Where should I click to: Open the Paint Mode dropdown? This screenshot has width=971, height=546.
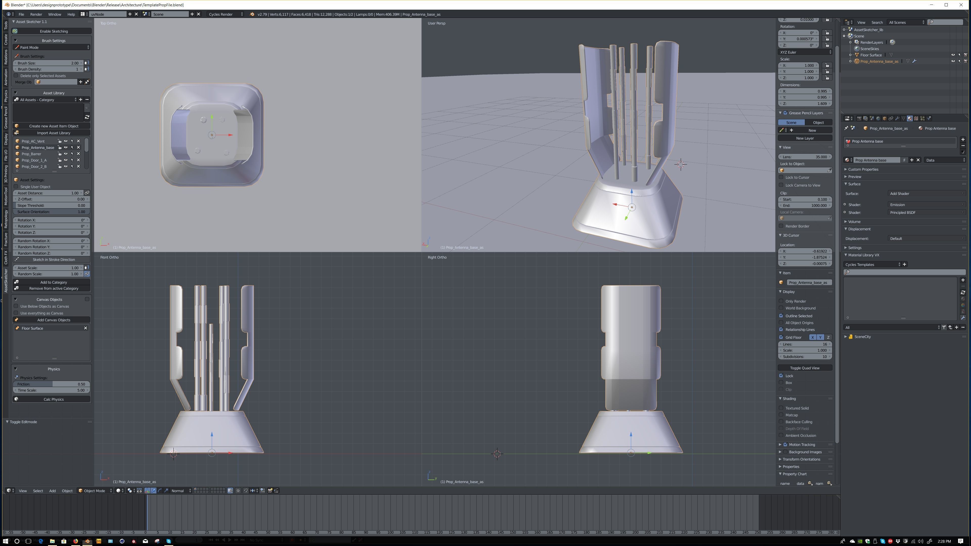tap(52, 48)
